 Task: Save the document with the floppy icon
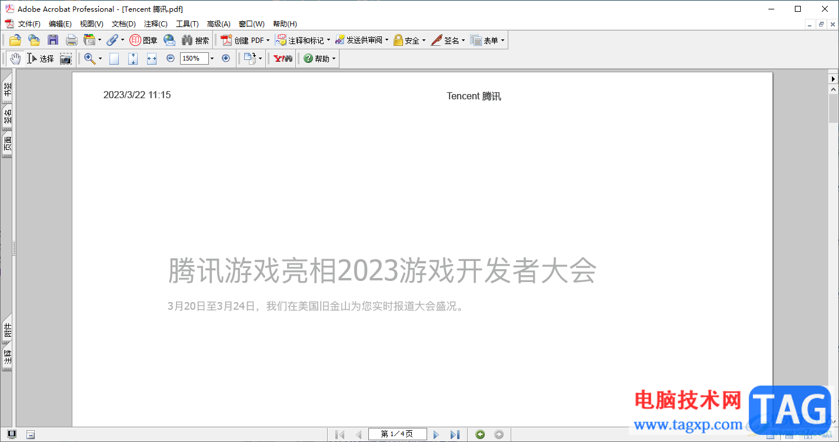(x=53, y=40)
